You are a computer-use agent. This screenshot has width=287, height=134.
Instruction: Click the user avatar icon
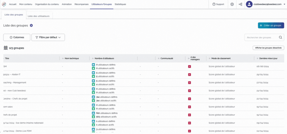[249, 4]
